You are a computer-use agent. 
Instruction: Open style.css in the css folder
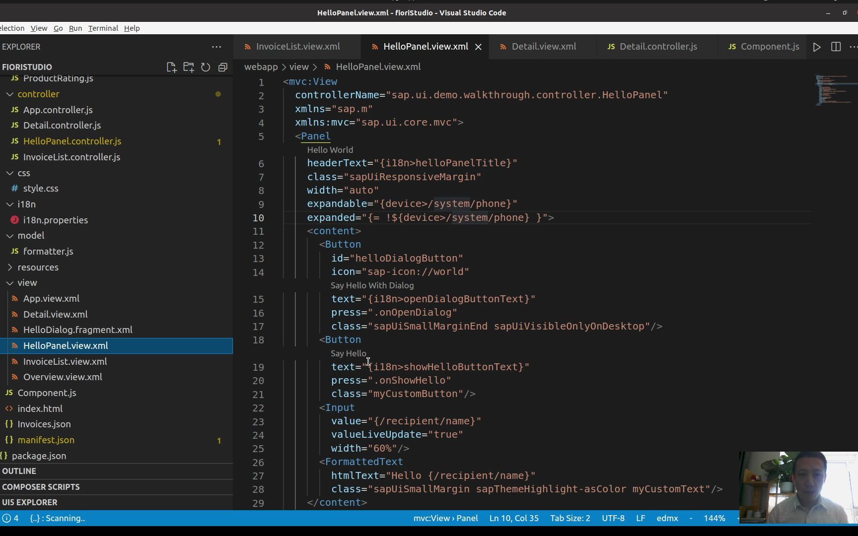[41, 189]
